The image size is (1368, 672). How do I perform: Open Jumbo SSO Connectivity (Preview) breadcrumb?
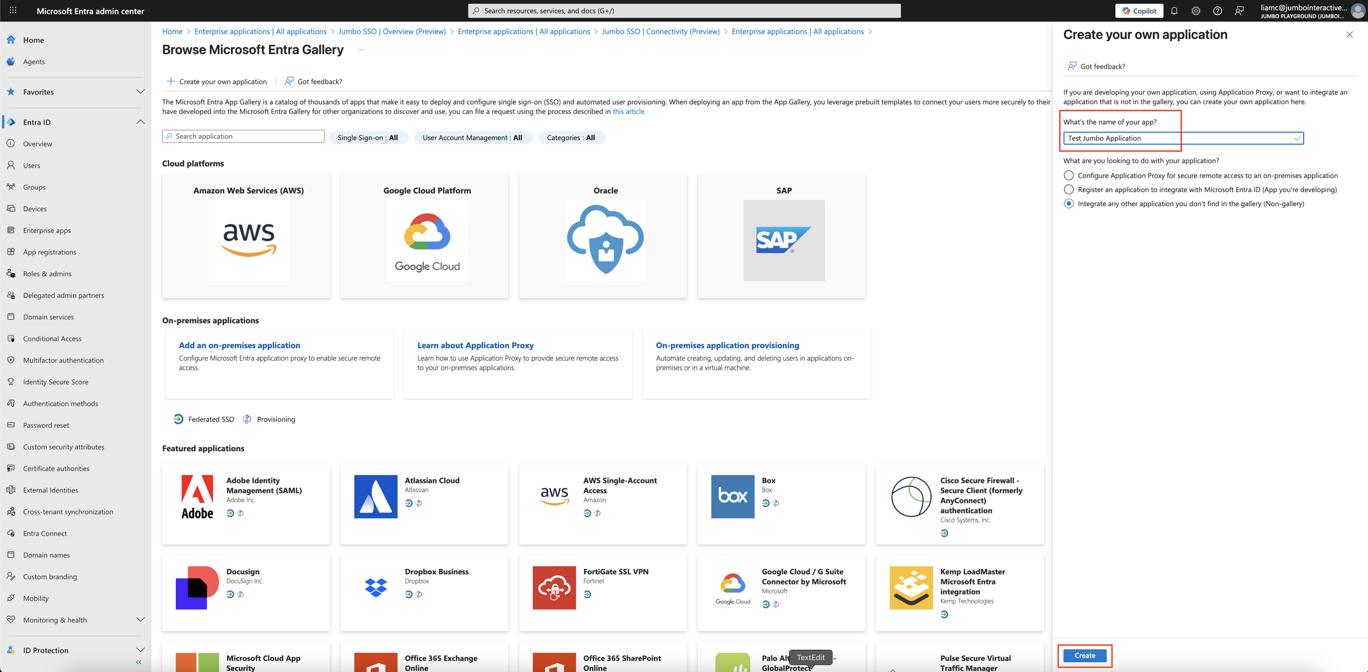click(x=660, y=32)
